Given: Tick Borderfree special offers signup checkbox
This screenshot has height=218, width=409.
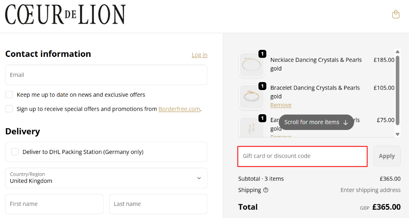Looking at the screenshot, I should pyautogui.click(x=9, y=109).
